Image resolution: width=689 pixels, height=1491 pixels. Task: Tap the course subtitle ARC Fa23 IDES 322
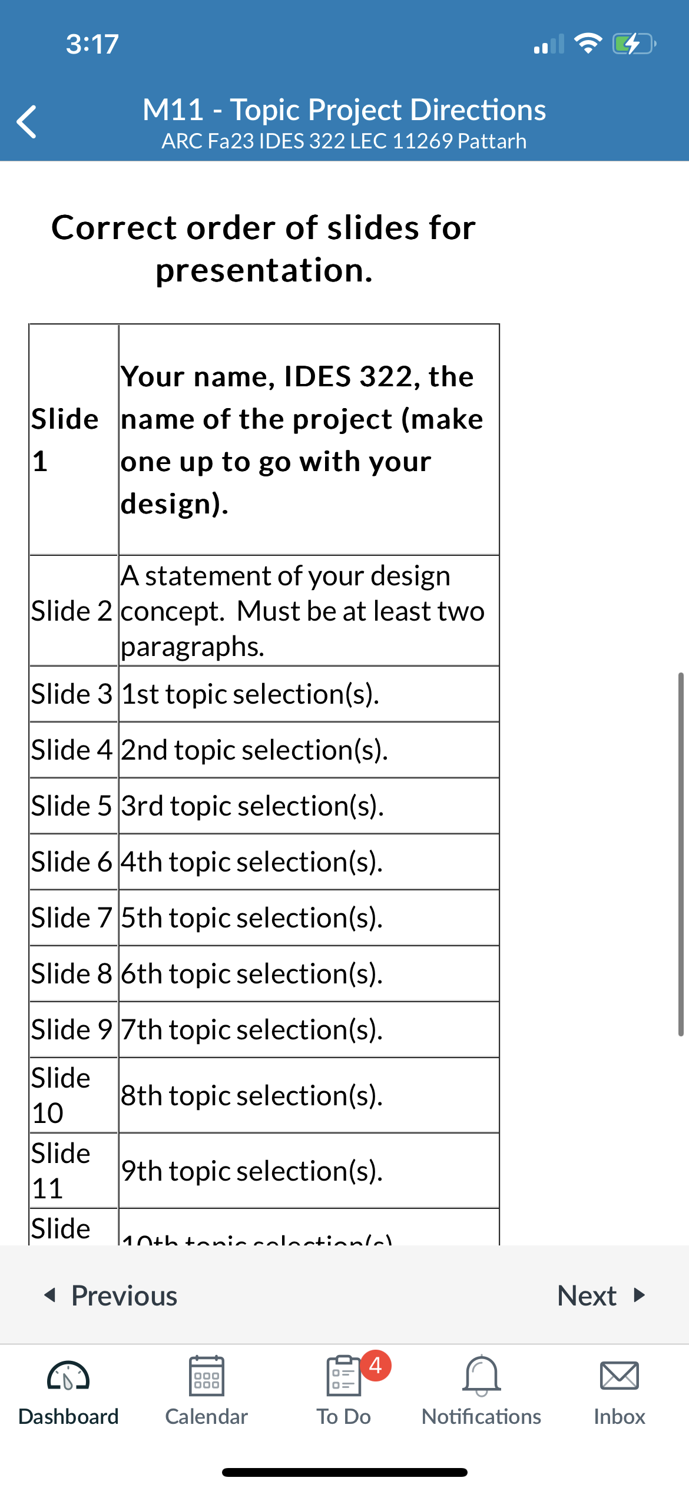point(344,141)
